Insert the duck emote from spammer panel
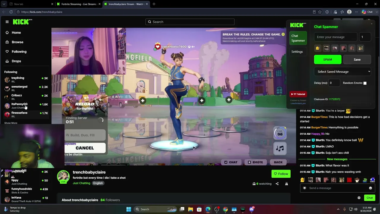Viewport: 380px width, 214px height. pos(318,48)
